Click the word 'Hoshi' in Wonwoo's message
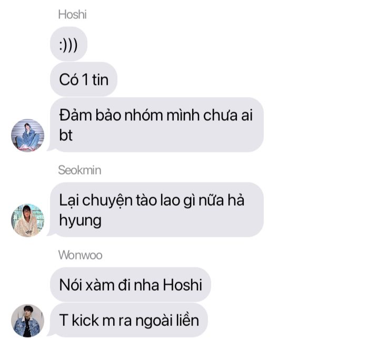This screenshot has height=347, width=379. (x=182, y=285)
